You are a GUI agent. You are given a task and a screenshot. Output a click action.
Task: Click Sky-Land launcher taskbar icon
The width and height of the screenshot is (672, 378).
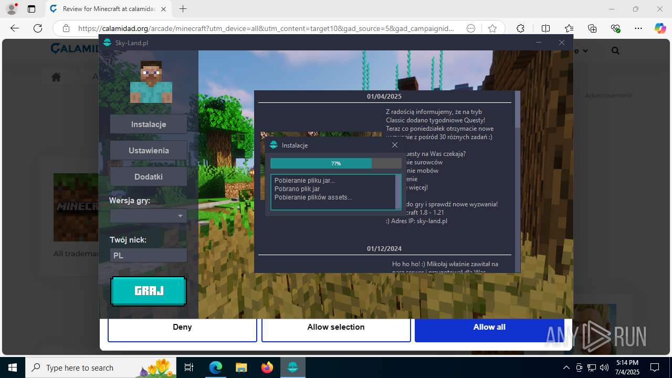(292, 367)
